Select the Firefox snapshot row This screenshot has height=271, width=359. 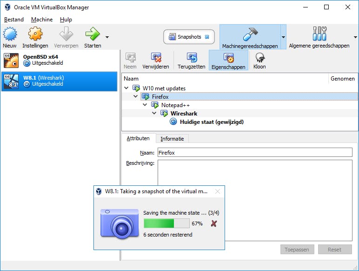pyautogui.click(x=249, y=96)
